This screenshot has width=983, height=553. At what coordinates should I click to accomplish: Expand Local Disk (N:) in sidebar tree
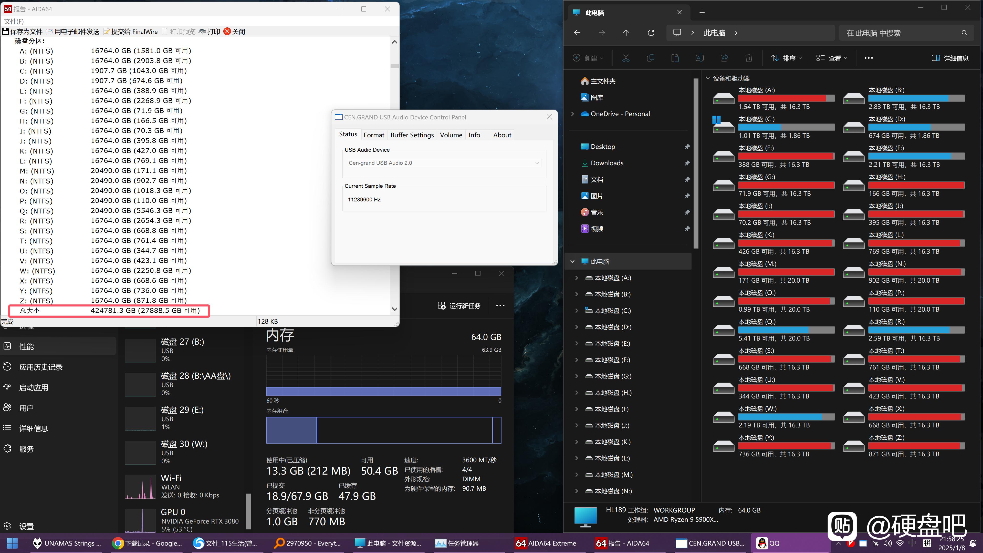pyautogui.click(x=577, y=491)
